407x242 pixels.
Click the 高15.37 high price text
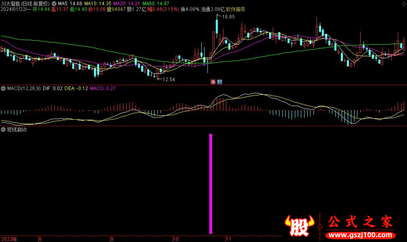tap(60, 9)
